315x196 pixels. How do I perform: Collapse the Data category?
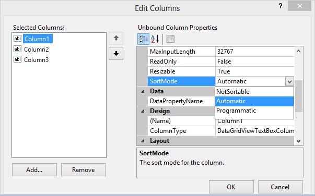143,91
